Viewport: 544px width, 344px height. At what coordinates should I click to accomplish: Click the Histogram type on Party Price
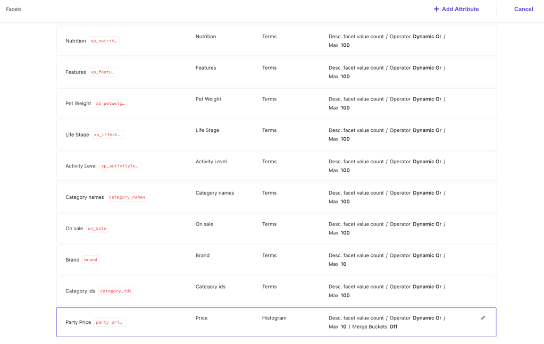click(274, 318)
